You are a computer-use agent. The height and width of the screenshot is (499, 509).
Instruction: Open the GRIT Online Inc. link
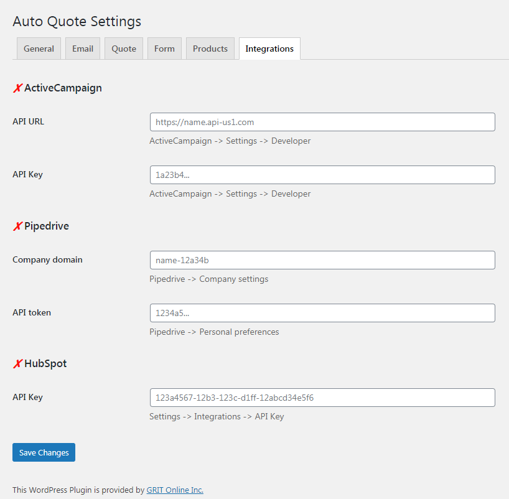(x=175, y=490)
